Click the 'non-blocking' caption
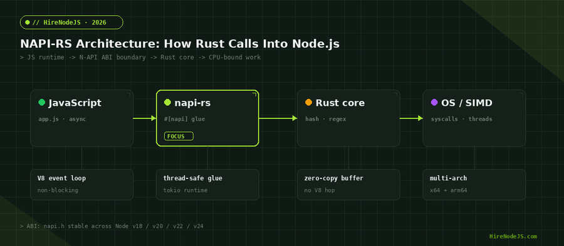 58,190
